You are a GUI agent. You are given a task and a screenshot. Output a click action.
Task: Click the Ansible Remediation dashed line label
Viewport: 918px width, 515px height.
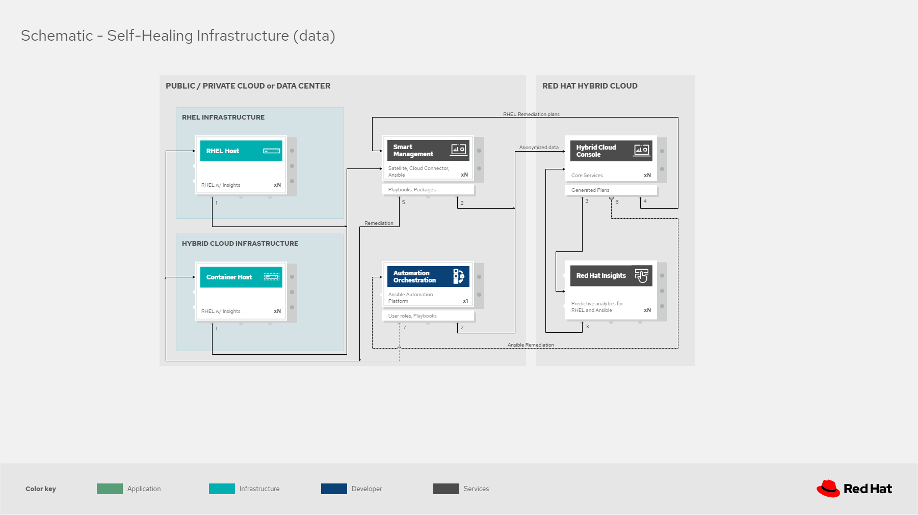531,345
